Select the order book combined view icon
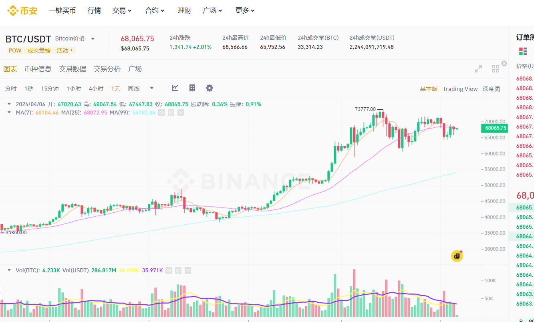The width and height of the screenshot is (534, 322). 523,51
